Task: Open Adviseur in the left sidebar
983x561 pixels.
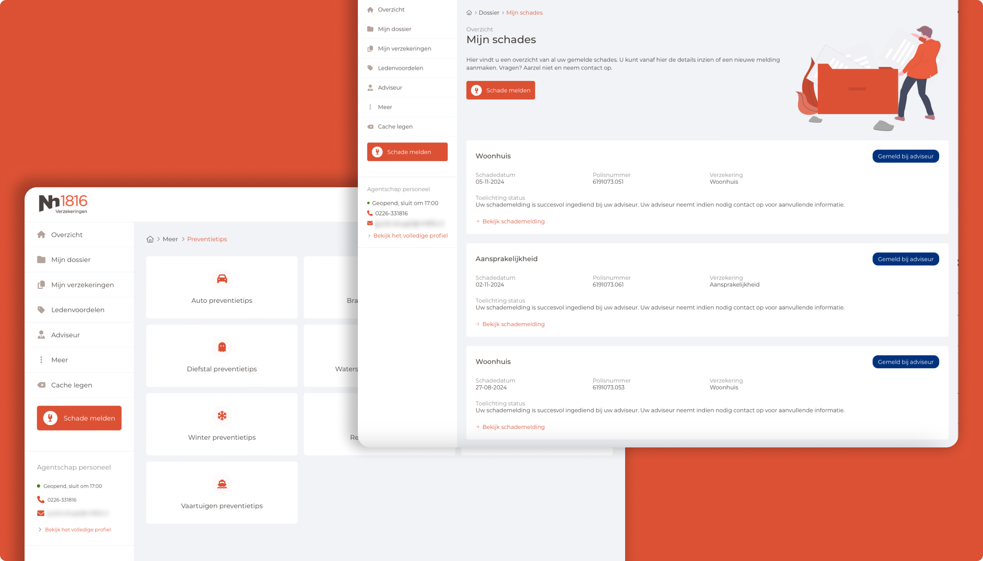Action: [x=65, y=335]
